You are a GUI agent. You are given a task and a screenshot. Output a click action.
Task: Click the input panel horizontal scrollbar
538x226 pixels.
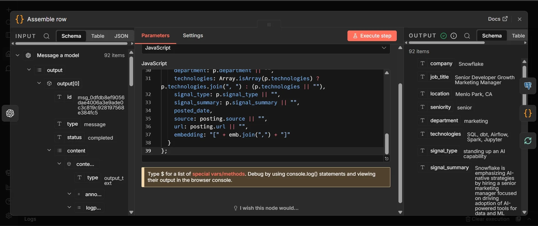click(x=71, y=44)
